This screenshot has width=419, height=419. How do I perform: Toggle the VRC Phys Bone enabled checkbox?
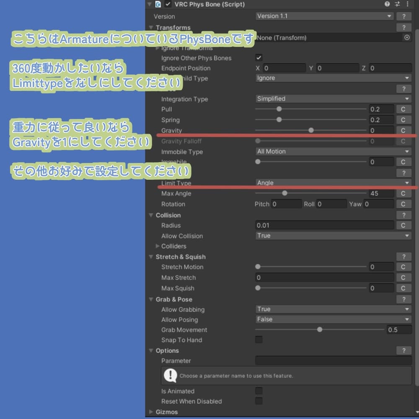(x=168, y=4)
